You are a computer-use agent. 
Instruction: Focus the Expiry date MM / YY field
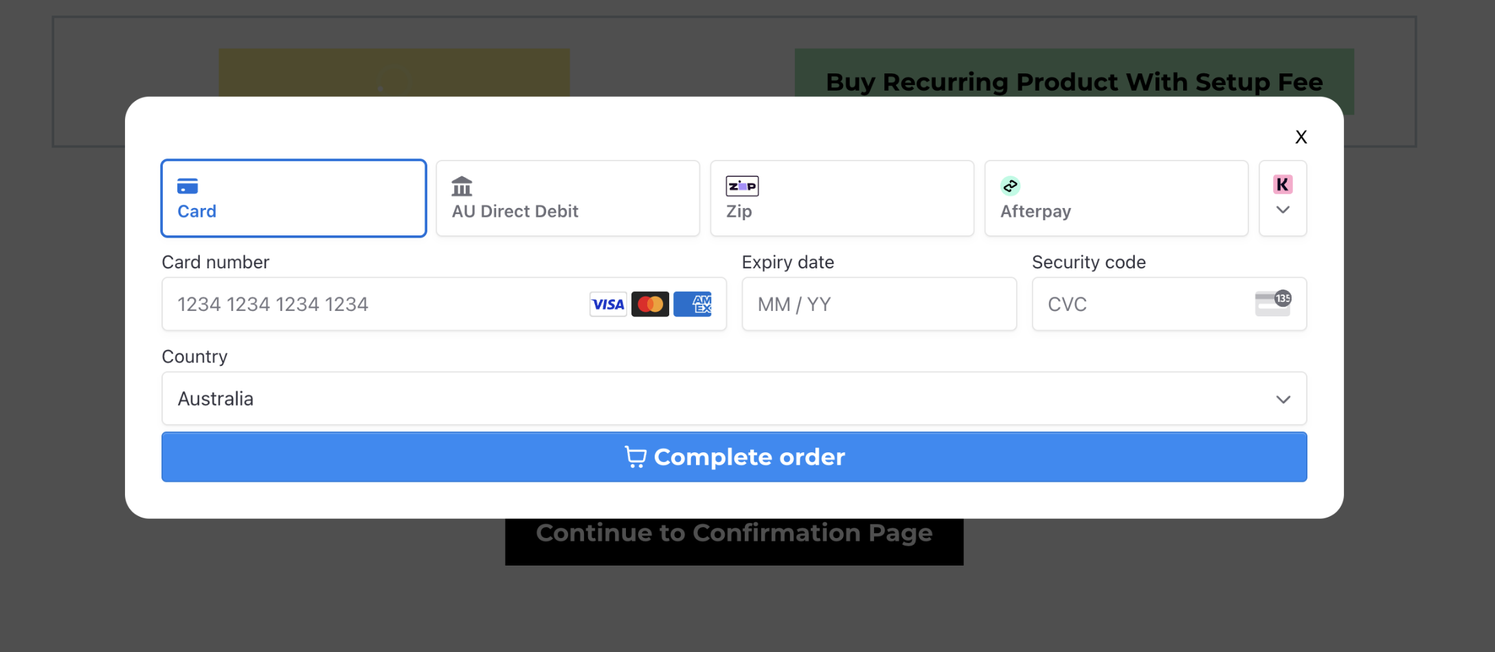(879, 304)
